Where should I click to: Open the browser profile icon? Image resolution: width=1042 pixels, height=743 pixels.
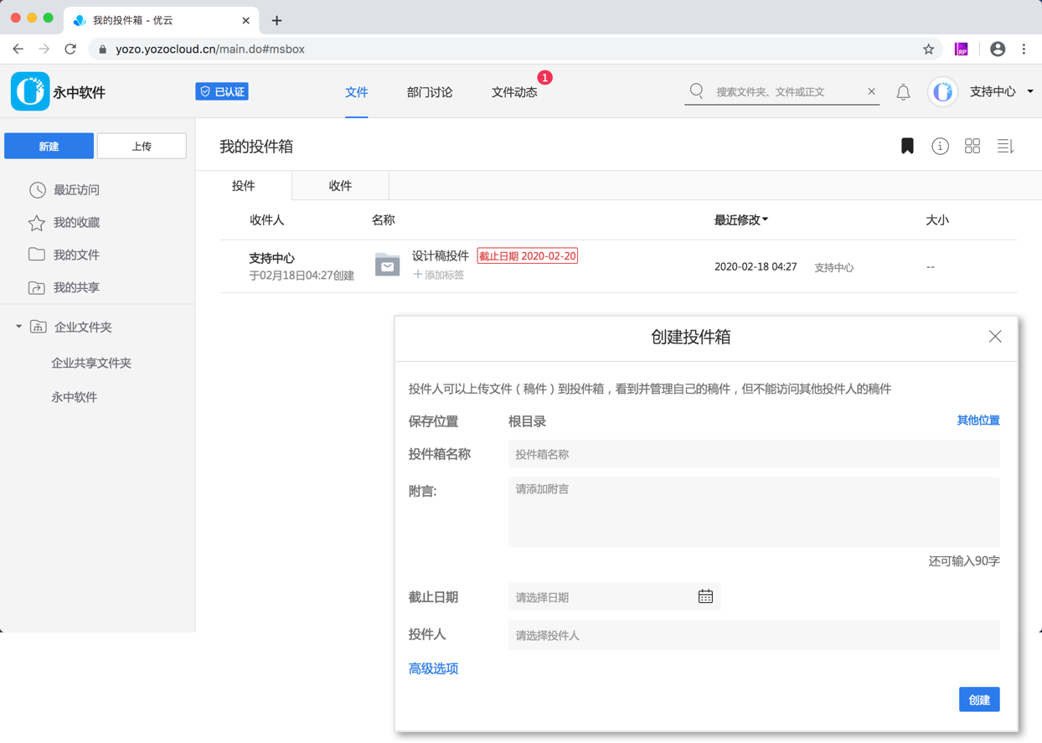998,49
